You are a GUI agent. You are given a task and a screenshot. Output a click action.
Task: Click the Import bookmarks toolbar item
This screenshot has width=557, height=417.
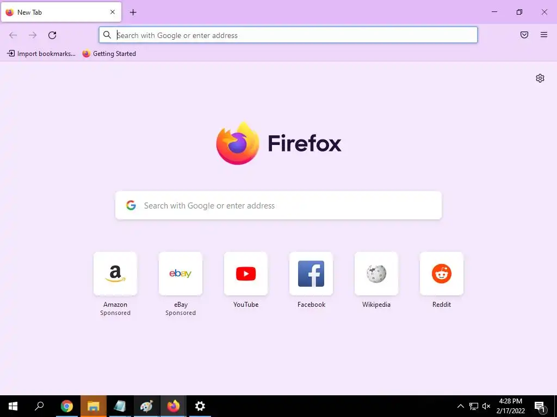[41, 54]
